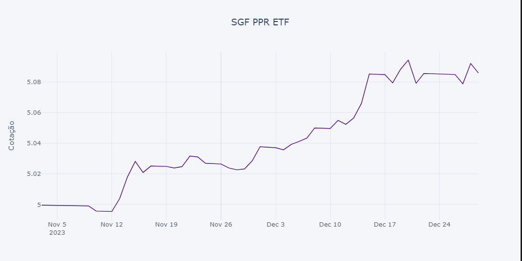Click the 2023 year label under Nov 5

pos(57,233)
